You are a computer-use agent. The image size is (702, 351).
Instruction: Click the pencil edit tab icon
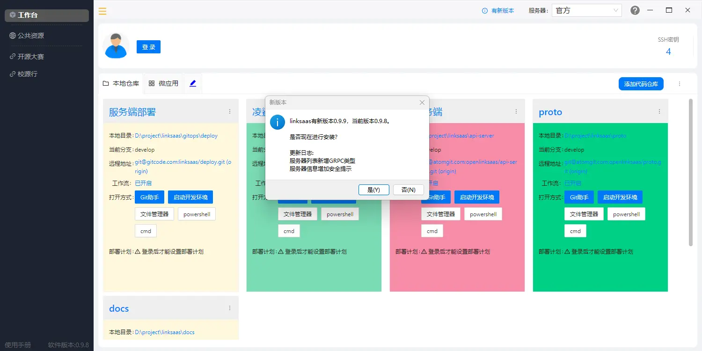tap(193, 83)
